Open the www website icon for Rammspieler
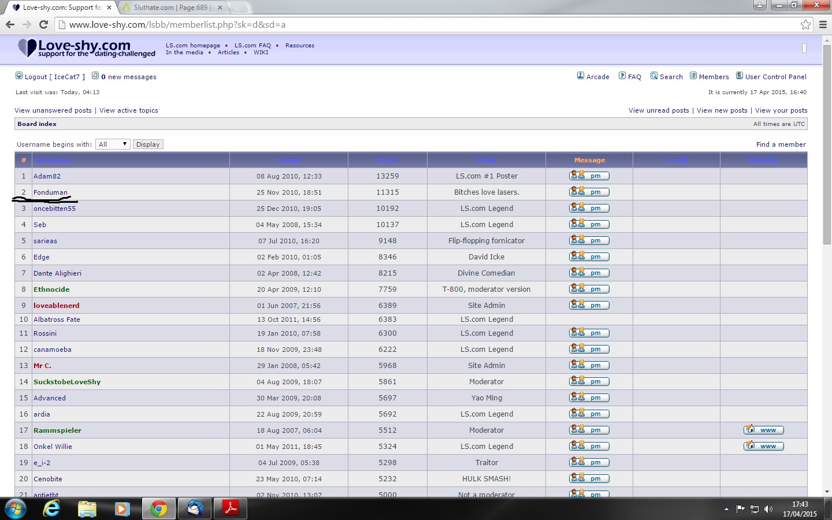This screenshot has width=832, height=520. [x=763, y=430]
